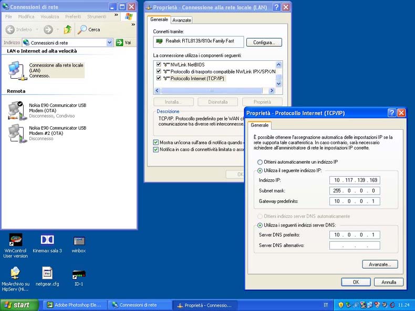Click components list right scroll arrow

pyautogui.click(x=272, y=91)
